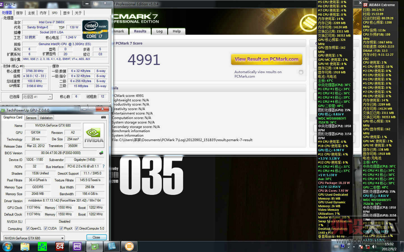Switch to PCMark 7 orange taskbar icon
The image size is (404, 252).
[129, 246]
